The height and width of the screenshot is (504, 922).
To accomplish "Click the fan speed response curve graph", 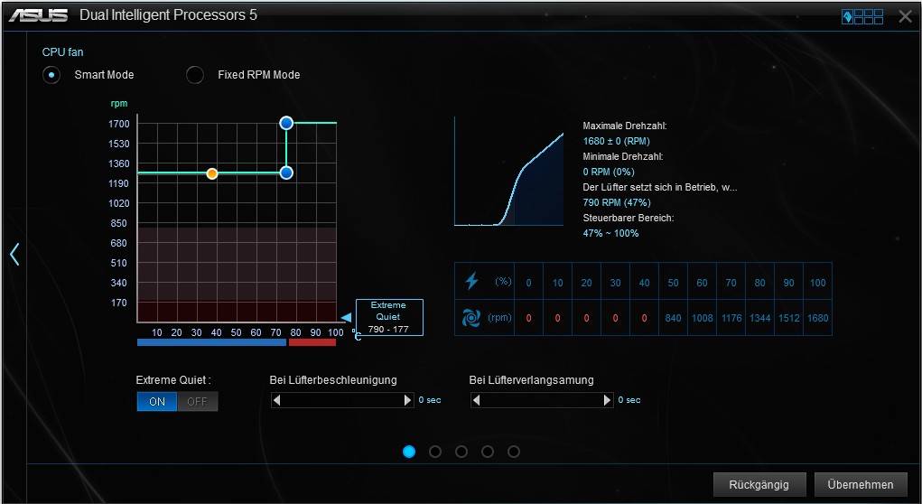I will click(508, 171).
